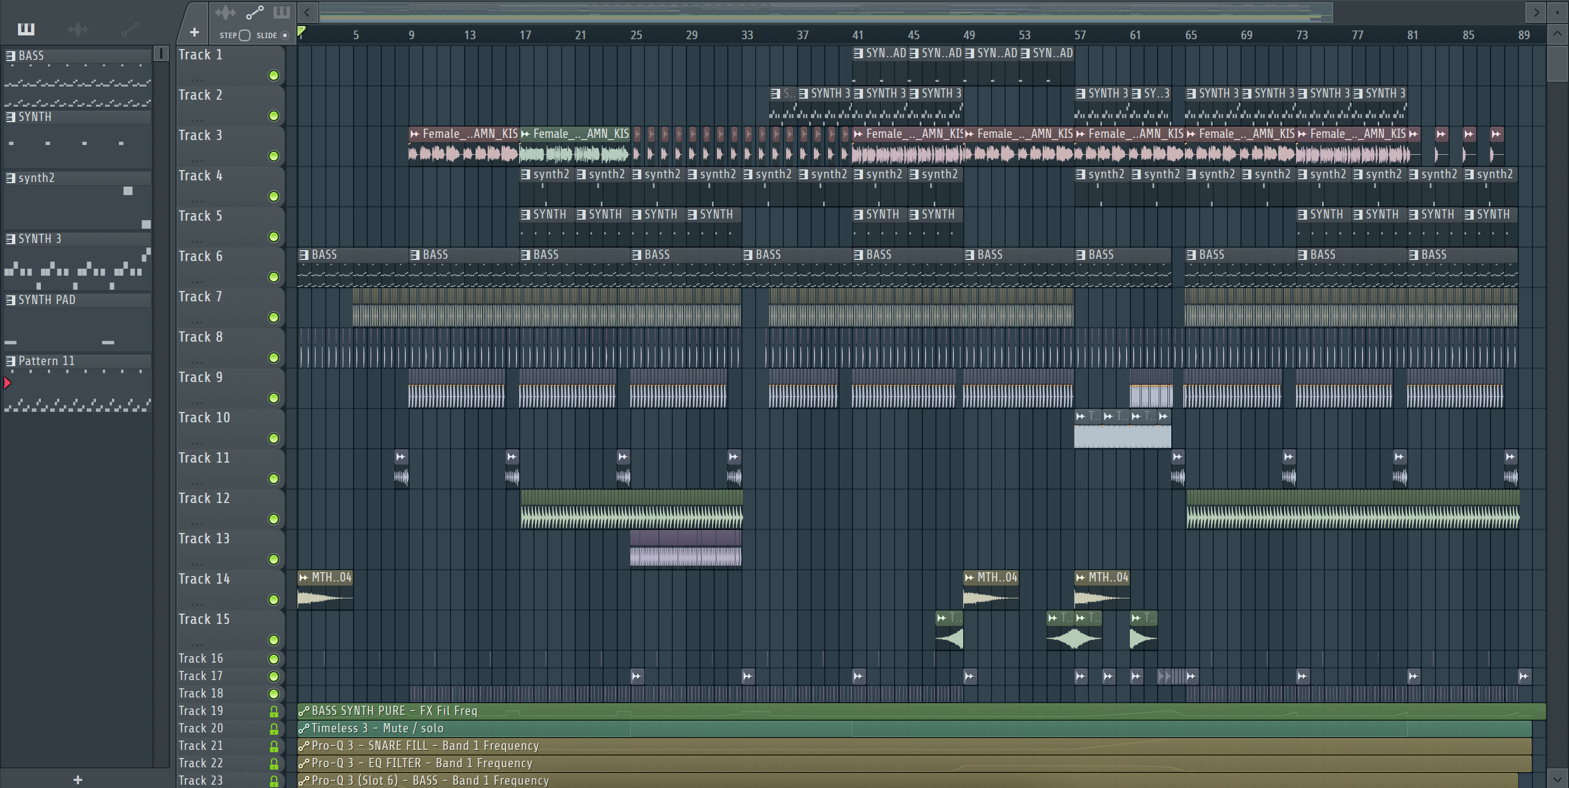1569x788 pixels.
Task: Click the lock icon on Track 23
Action: (274, 781)
